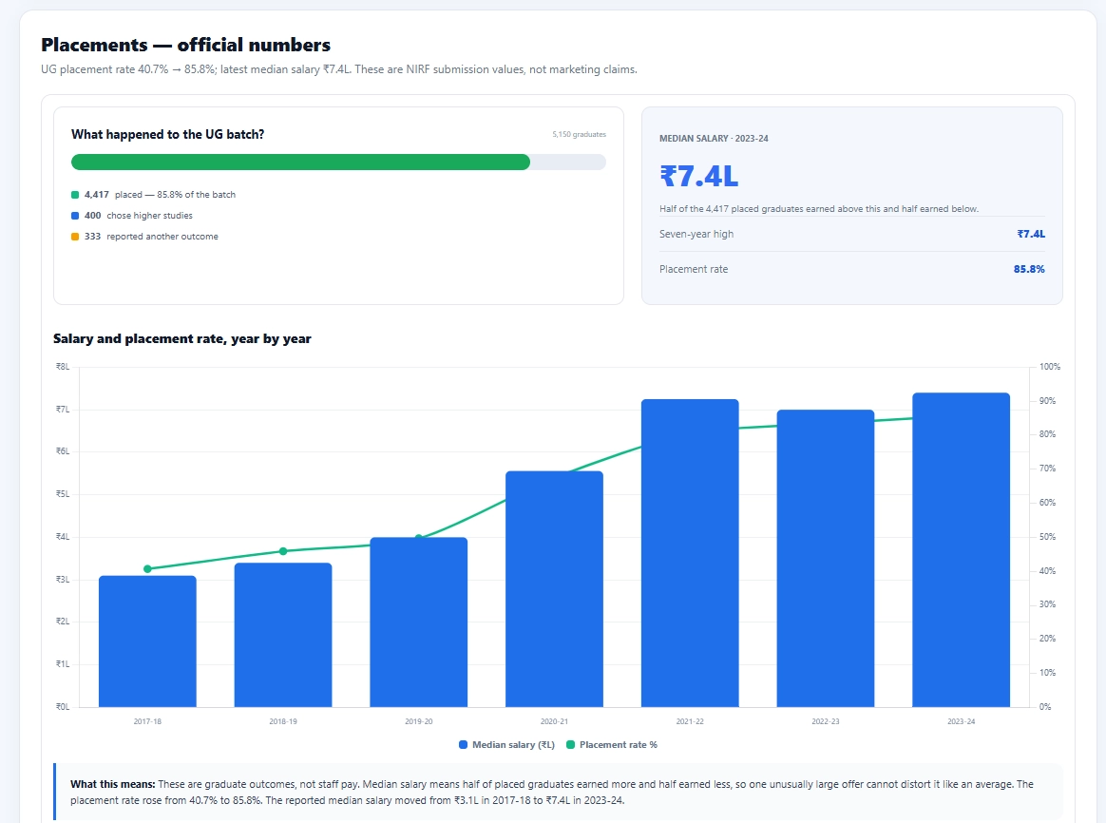Viewport: 1106px width, 823px height.
Task: Click the 'What this means:' bold label
Action: tap(113, 784)
